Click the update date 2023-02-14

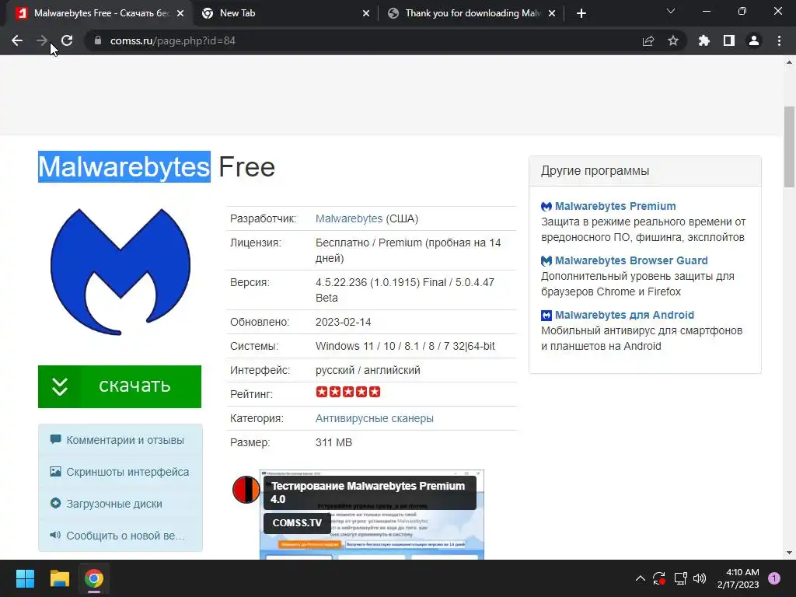[343, 322]
